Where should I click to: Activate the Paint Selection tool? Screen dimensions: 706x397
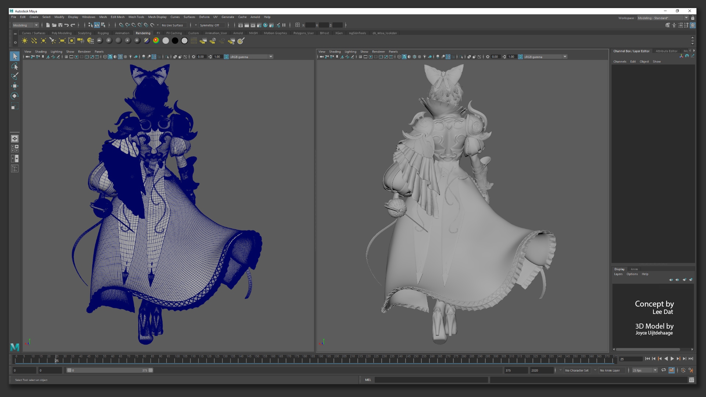(15, 76)
